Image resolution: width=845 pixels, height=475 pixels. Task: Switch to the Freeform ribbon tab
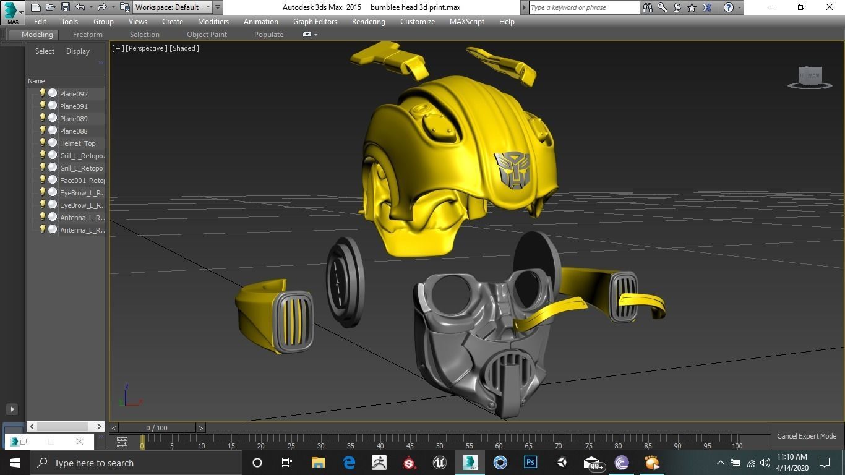point(88,35)
